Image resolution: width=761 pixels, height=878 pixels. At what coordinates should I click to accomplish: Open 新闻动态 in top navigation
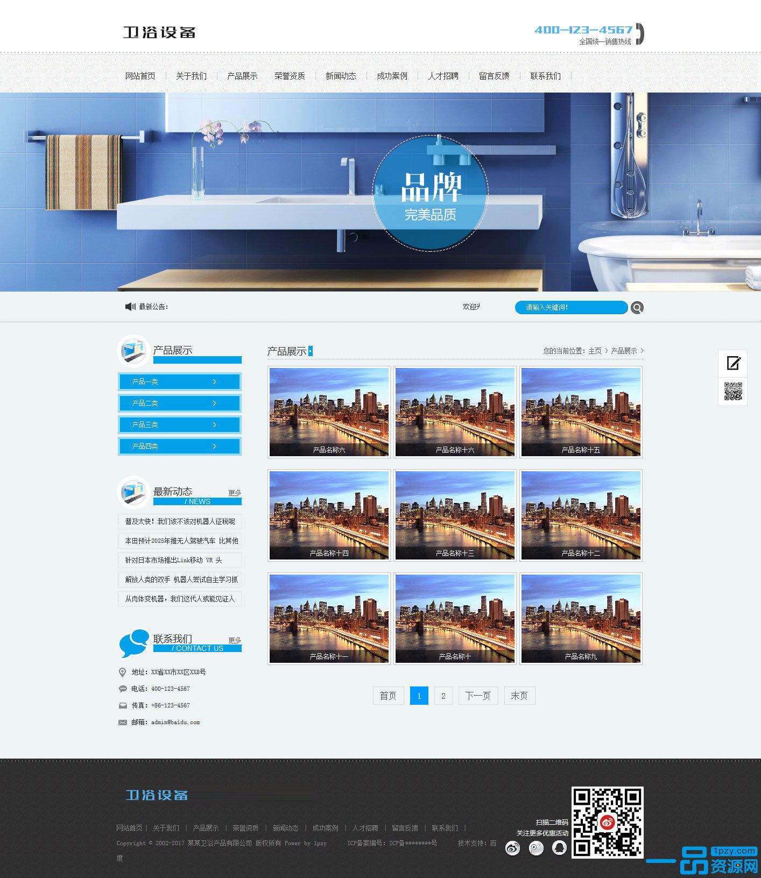click(x=341, y=76)
